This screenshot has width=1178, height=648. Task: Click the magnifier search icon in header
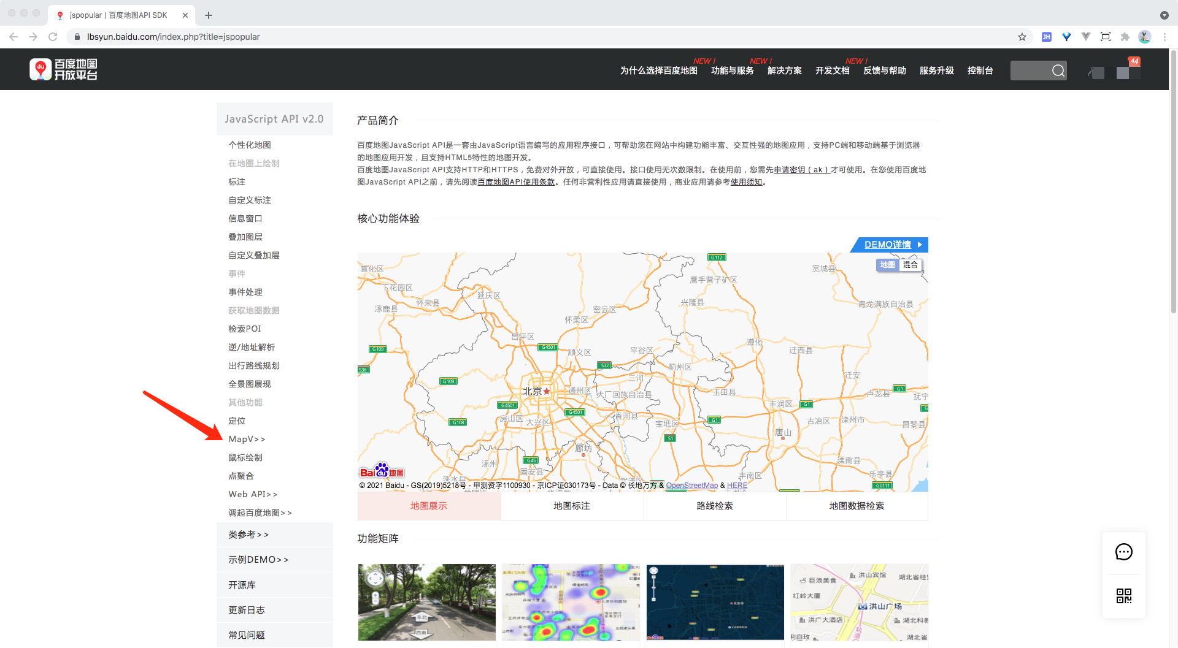coord(1058,71)
